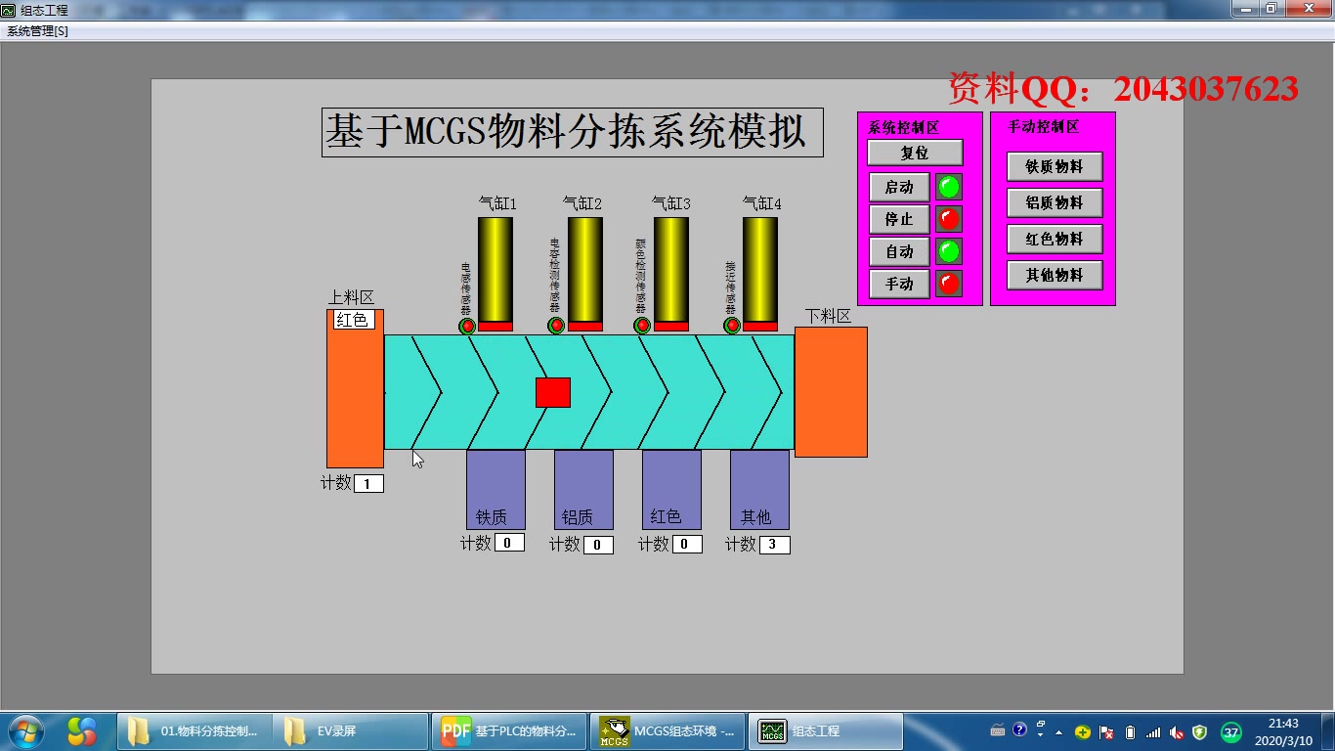Screen dimensions: 1335x751
Task: Click the 其他物料 manual button
Action: pyautogui.click(x=1055, y=275)
